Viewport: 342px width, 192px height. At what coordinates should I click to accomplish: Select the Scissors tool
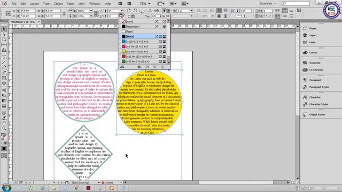coord(4,90)
